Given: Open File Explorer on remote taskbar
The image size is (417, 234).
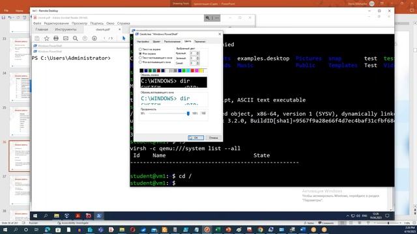Looking at the screenshot, I should click(x=57, y=216).
